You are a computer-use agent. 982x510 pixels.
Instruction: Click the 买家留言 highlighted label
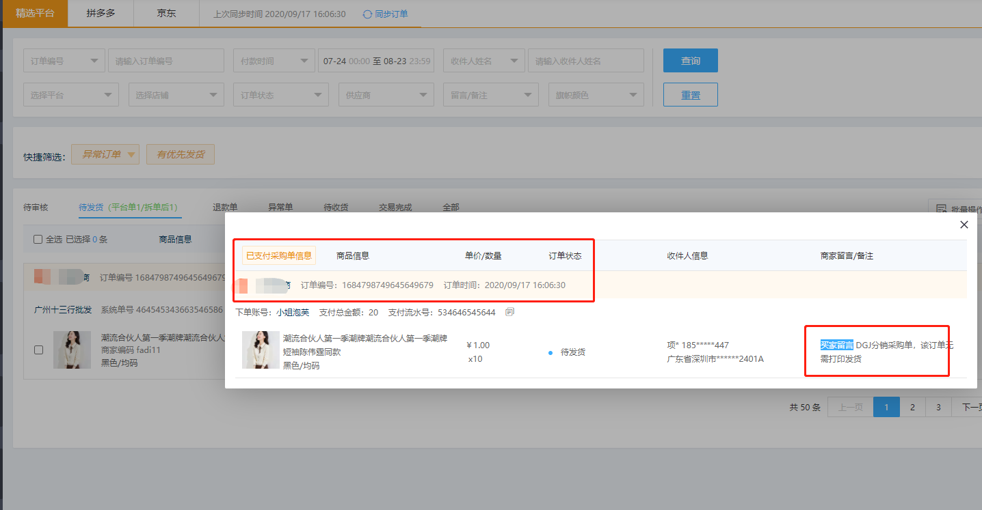click(837, 345)
